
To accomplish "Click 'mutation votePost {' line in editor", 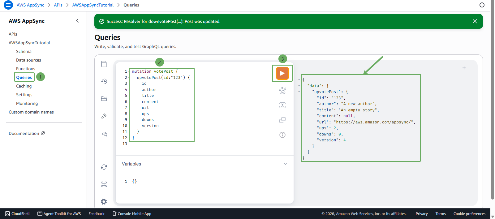I will click(x=155, y=71).
